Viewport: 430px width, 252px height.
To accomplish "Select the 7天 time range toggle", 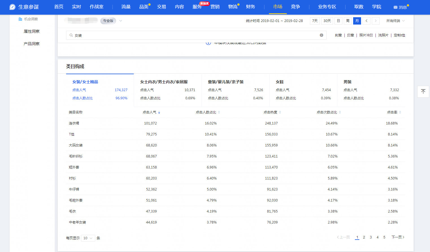I will (x=315, y=21).
